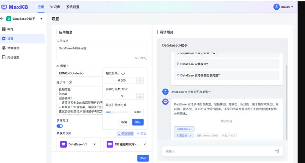Click the edit icon beside DataEase 安装模式?
Screen dimensions: 305x163
click(x=178, y=64)
